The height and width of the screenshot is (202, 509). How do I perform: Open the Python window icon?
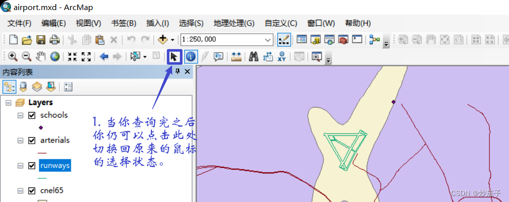click(357, 40)
